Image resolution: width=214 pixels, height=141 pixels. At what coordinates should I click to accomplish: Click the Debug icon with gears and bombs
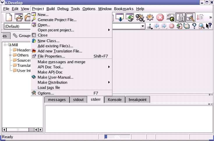click(x=140, y=17)
